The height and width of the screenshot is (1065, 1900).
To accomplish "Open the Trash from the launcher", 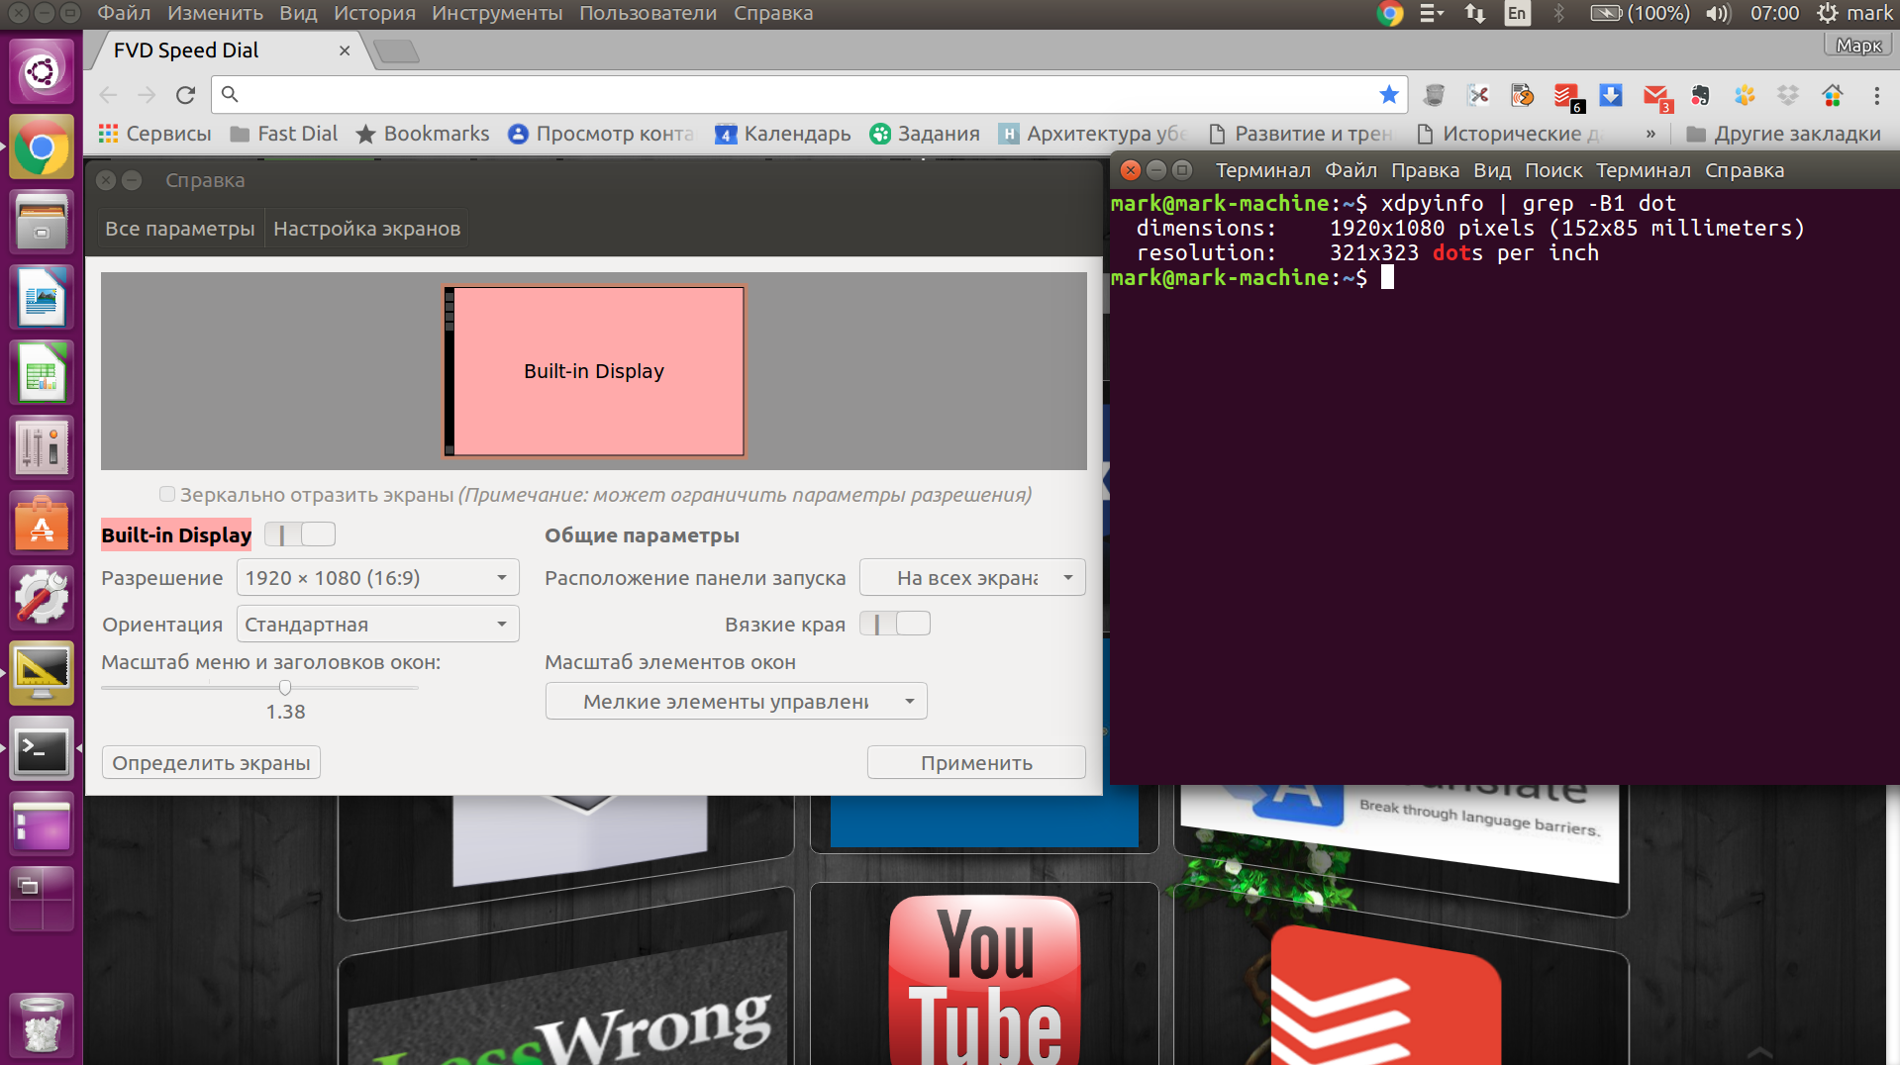I will [x=42, y=1025].
